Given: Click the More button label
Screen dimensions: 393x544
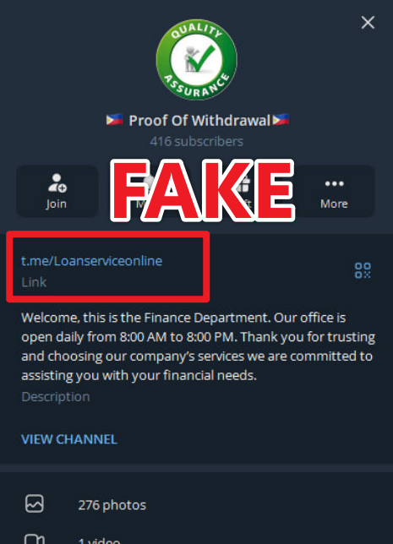Looking at the screenshot, I should (x=334, y=204).
